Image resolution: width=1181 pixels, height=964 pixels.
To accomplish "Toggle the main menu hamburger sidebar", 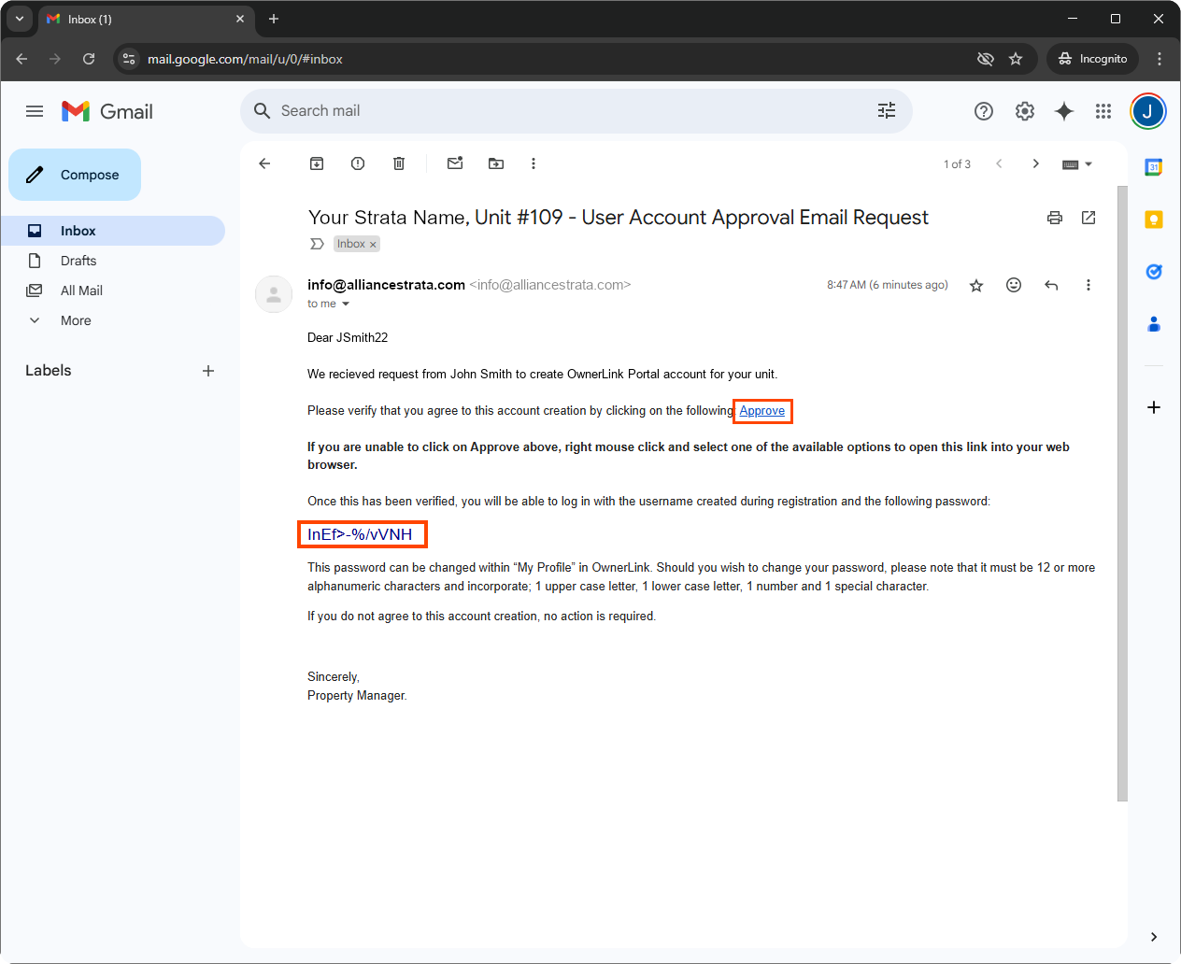I will click(35, 111).
